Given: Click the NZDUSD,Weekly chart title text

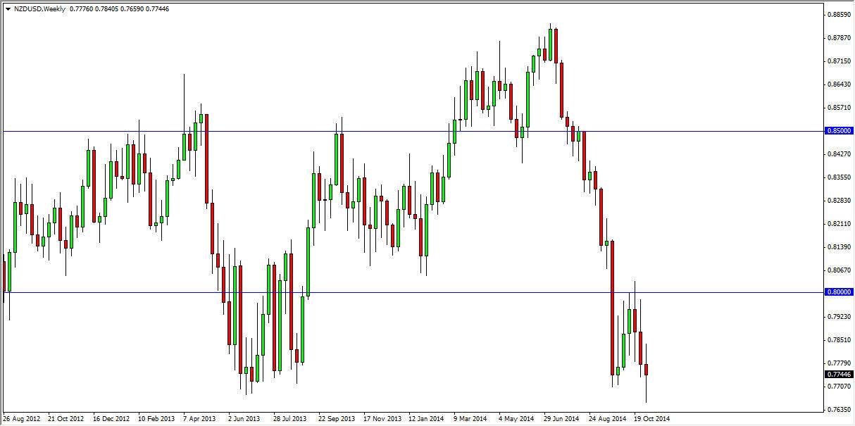Looking at the screenshot, I should 39,8.
